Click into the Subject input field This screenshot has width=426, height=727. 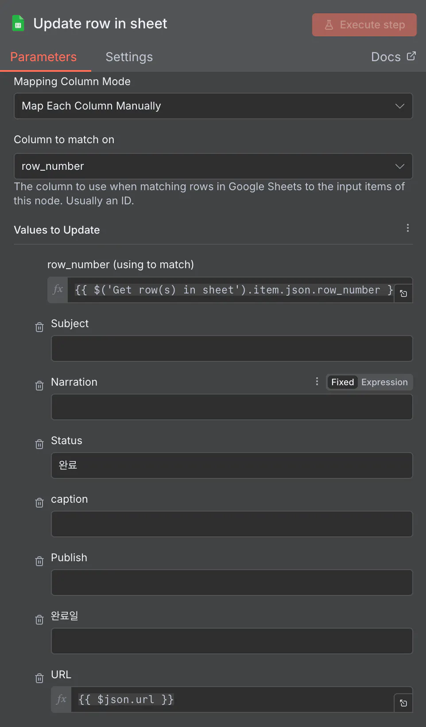tap(232, 348)
